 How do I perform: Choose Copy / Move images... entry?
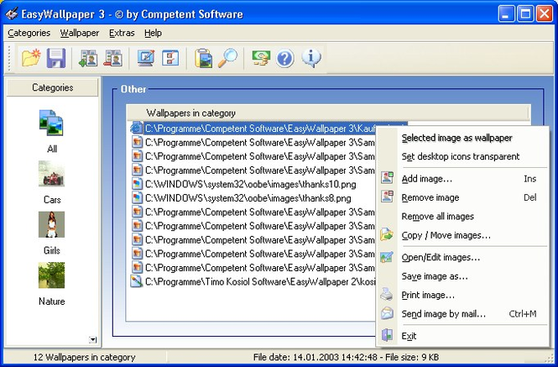click(462, 235)
